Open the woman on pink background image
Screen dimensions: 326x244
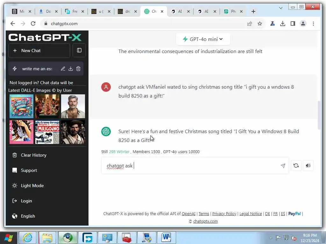pyautogui.click(x=21, y=132)
